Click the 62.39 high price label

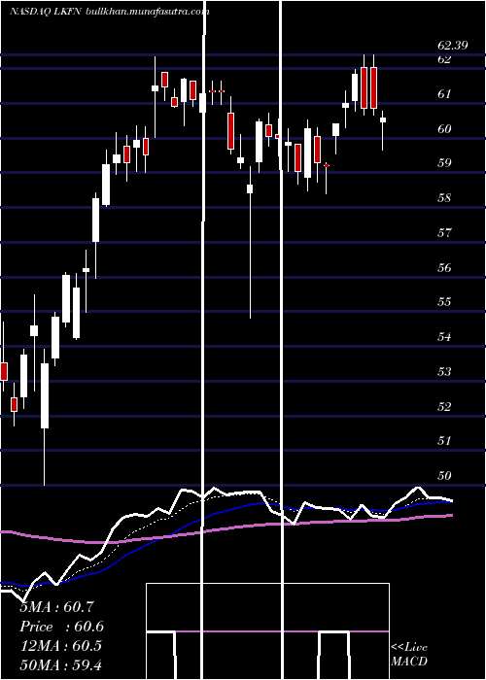click(453, 46)
